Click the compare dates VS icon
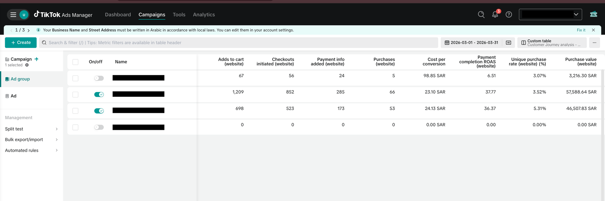 (x=509, y=43)
